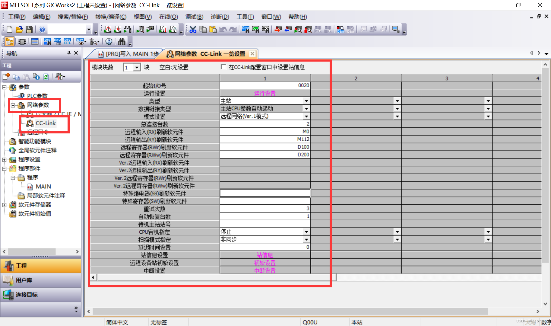Open the 类型 dropdown showing 主站

[x=306, y=101]
